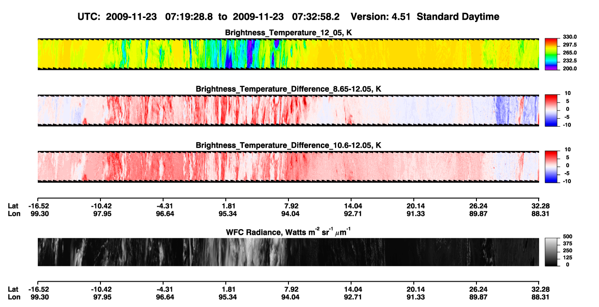The width and height of the screenshot is (599, 307).
Task: Click the start time 07:19:28.8 in the title
Action: pos(190,17)
